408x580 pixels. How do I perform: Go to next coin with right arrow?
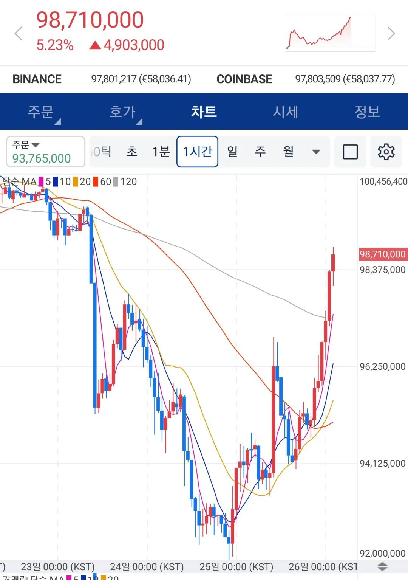pos(391,33)
